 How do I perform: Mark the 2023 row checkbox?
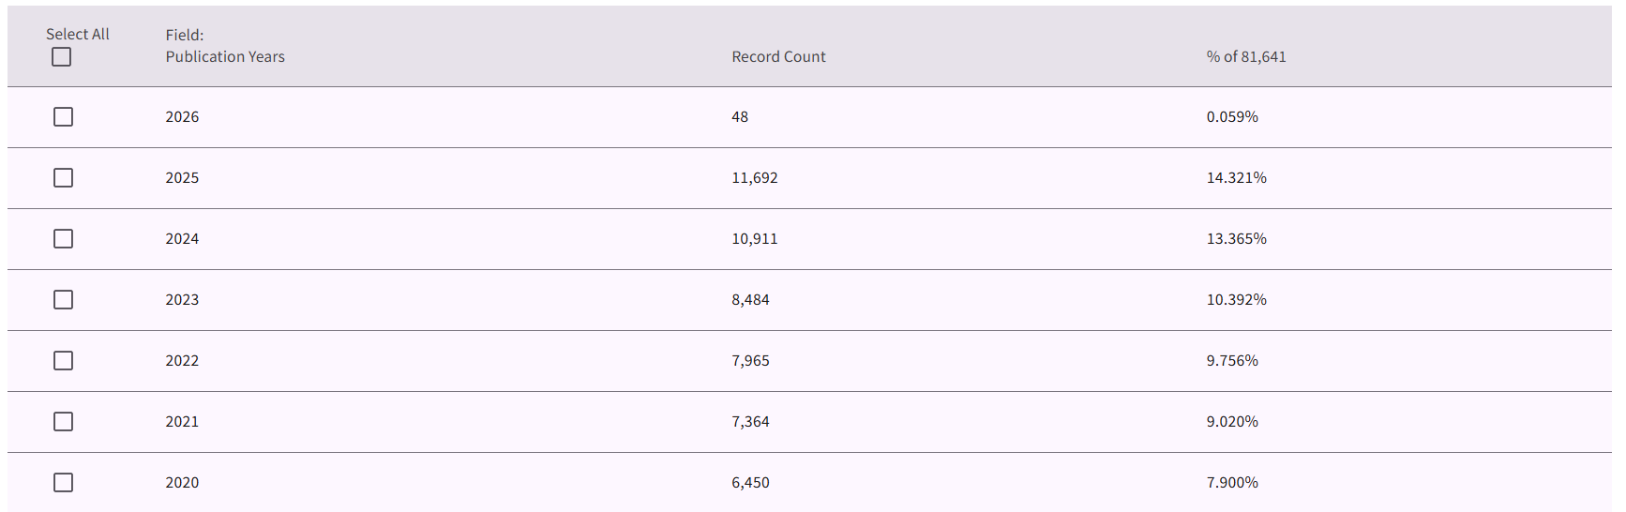click(x=63, y=300)
